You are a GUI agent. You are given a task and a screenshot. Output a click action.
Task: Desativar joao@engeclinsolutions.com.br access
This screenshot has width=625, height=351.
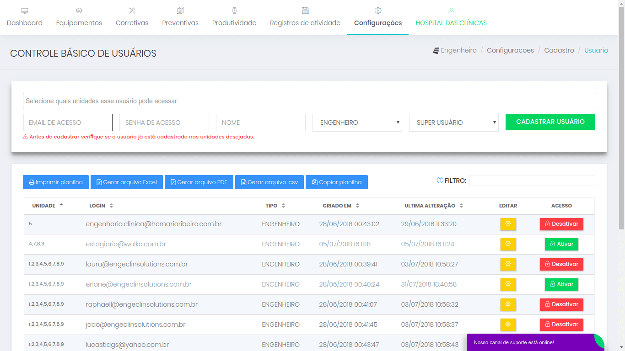point(561,324)
